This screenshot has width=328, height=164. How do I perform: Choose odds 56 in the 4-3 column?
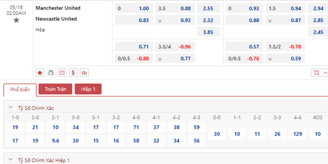pyautogui.click(x=197, y=141)
